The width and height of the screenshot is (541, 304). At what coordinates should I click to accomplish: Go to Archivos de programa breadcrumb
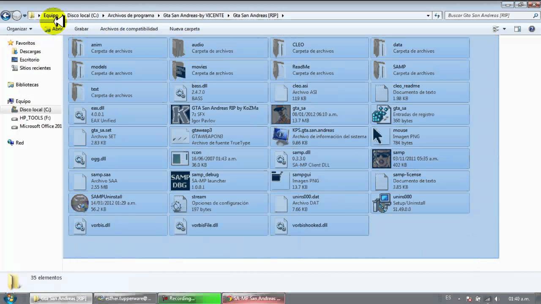(x=131, y=15)
